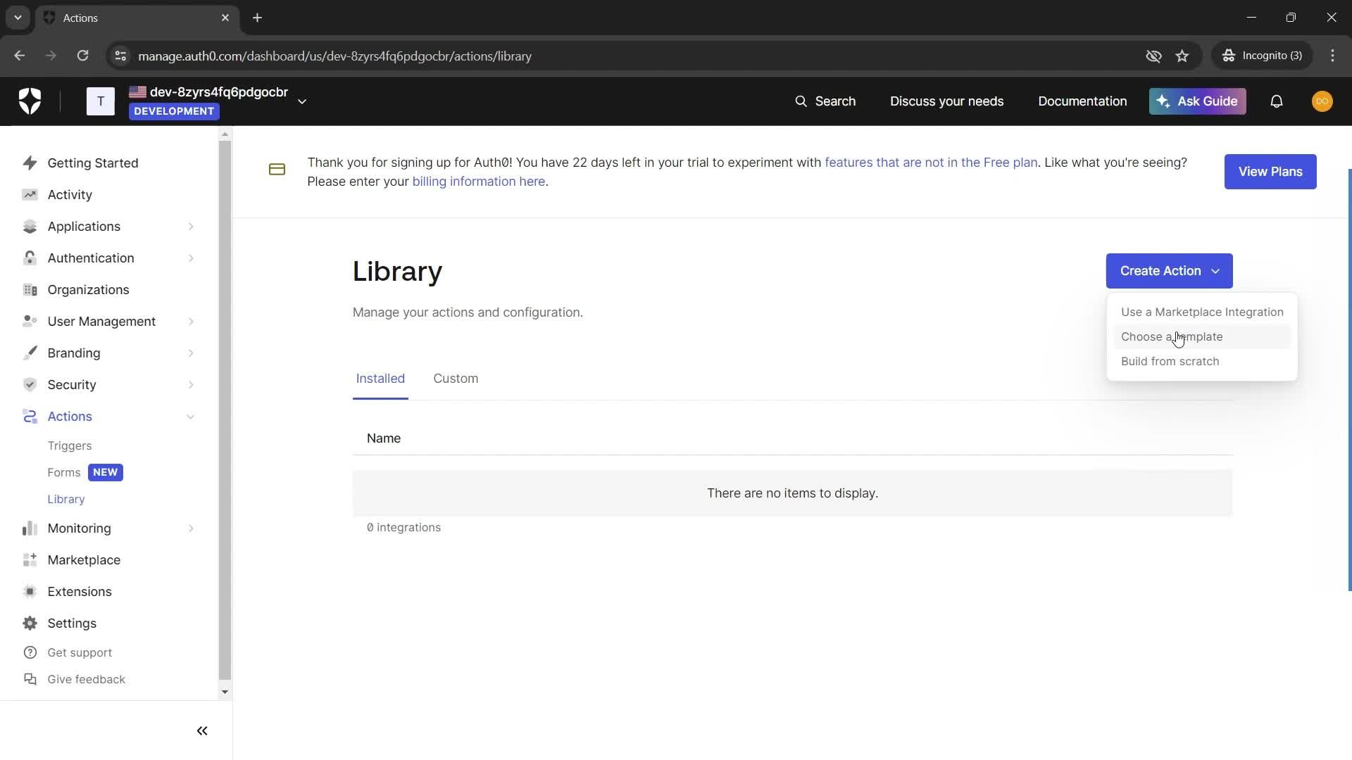Reload the page in browser
The width and height of the screenshot is (1352, 760).
tap(82, 56)
